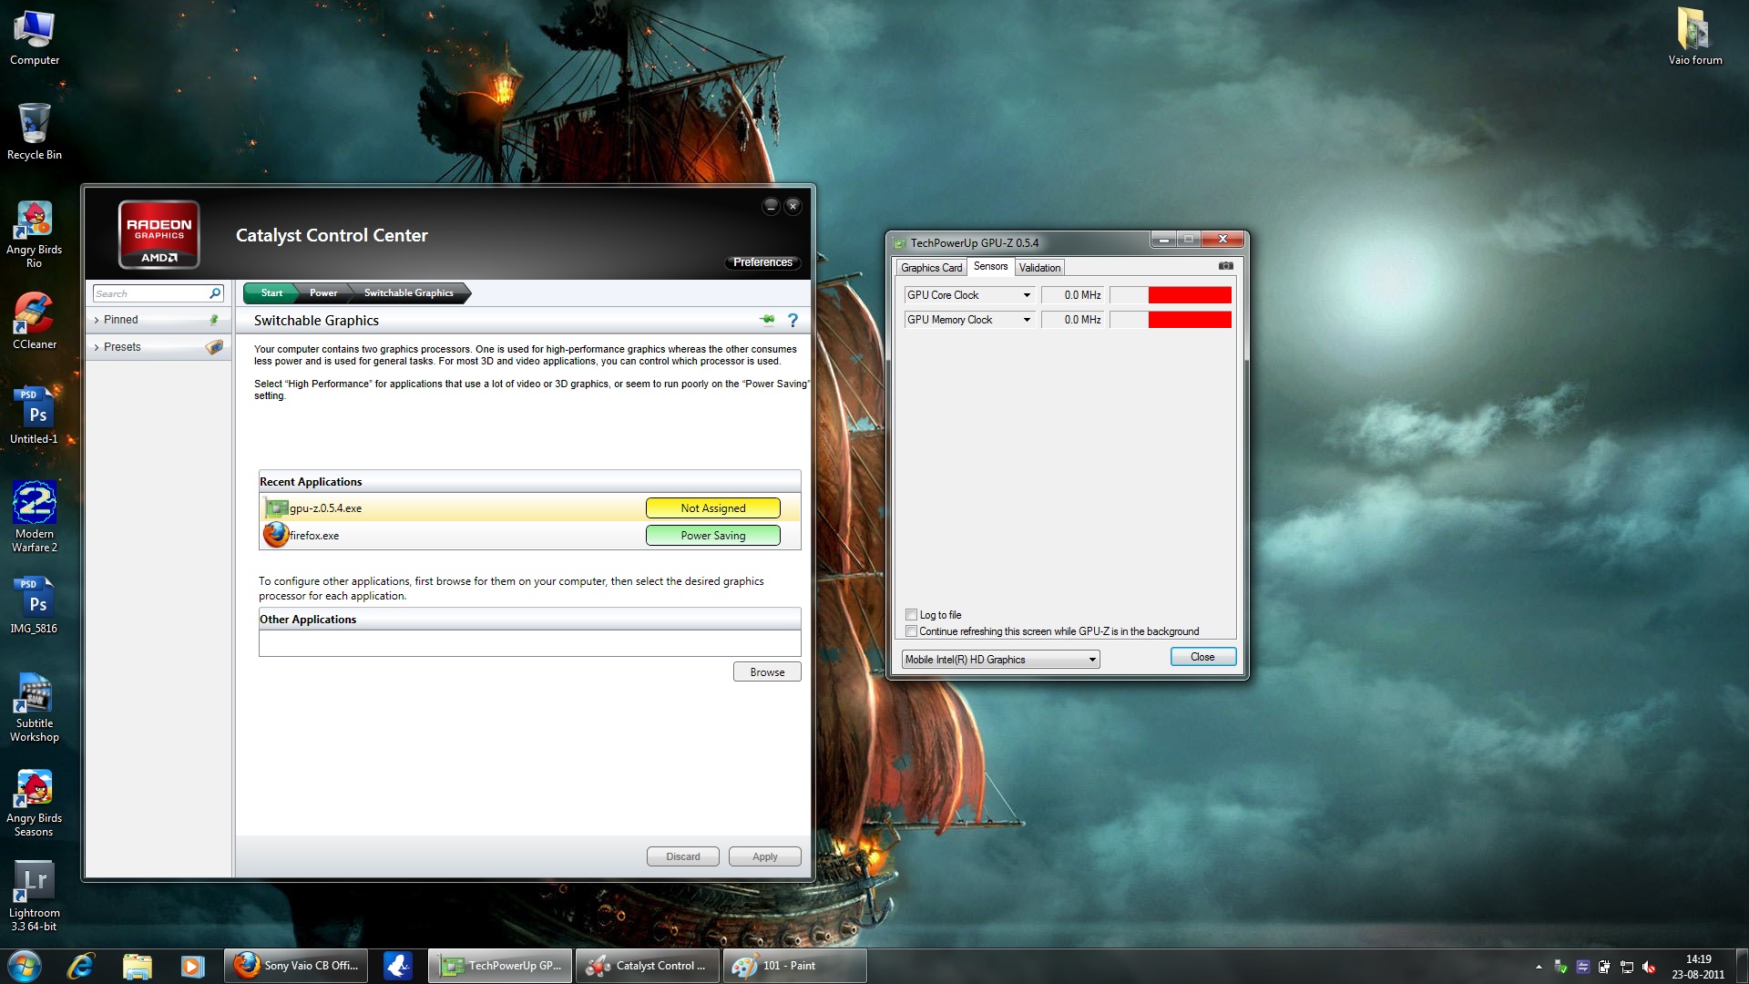Click the Close button in GPU-Z
1749x984 pixels.
pos(1202,657)
